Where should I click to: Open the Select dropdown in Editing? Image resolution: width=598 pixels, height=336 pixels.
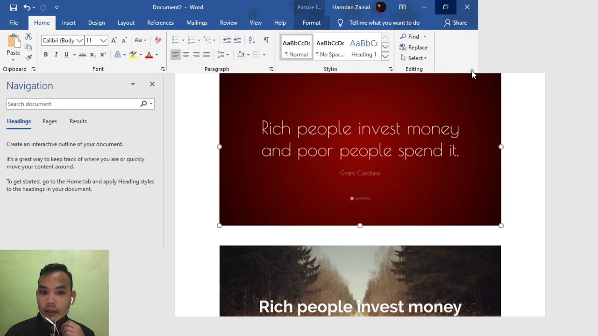click(x=414, y=58)
